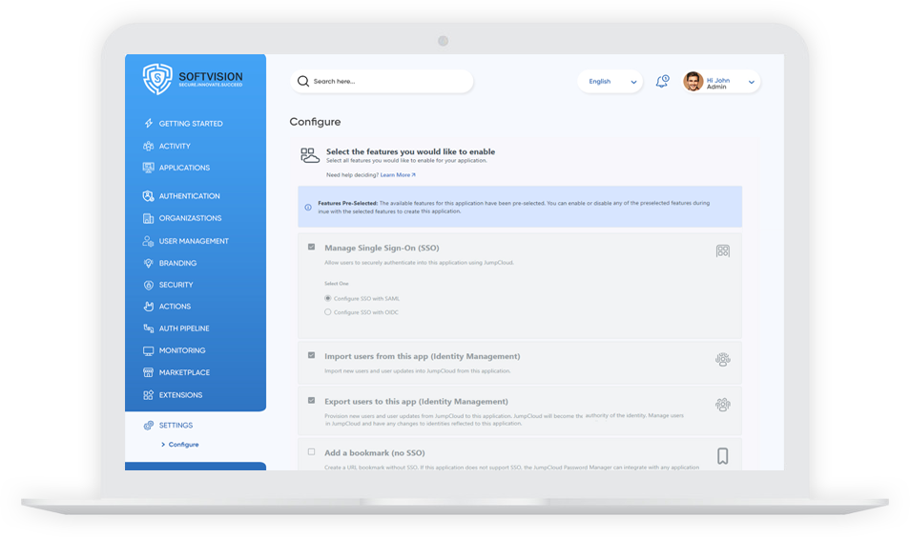Screen dimensions: 910x537
Task: Toggle Manage Single Sign-On checkbox
Action: point(312,247)
